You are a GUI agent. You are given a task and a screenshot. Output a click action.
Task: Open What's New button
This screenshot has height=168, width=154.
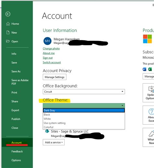pos(148,137)
